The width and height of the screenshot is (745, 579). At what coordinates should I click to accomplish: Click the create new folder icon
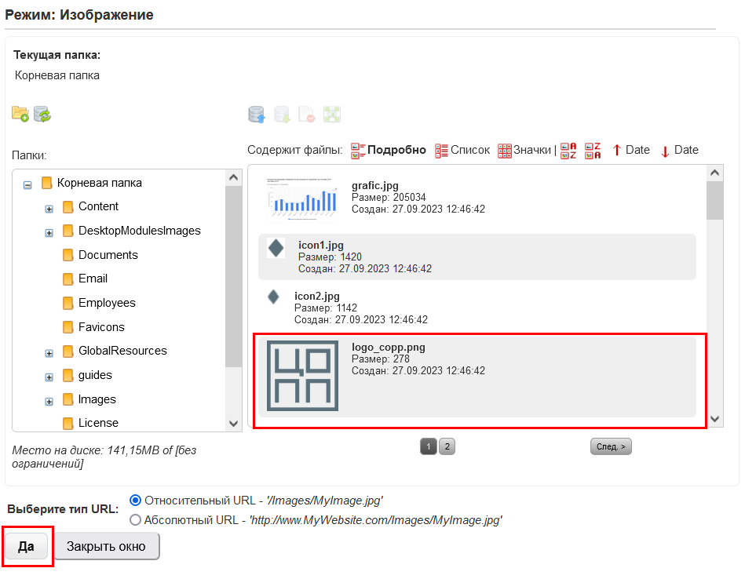click(x=20, y=115)
